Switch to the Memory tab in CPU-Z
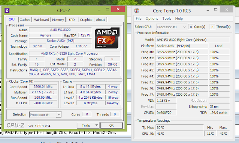The height and width of the screenshot is (143, 239). coord(58,20)
